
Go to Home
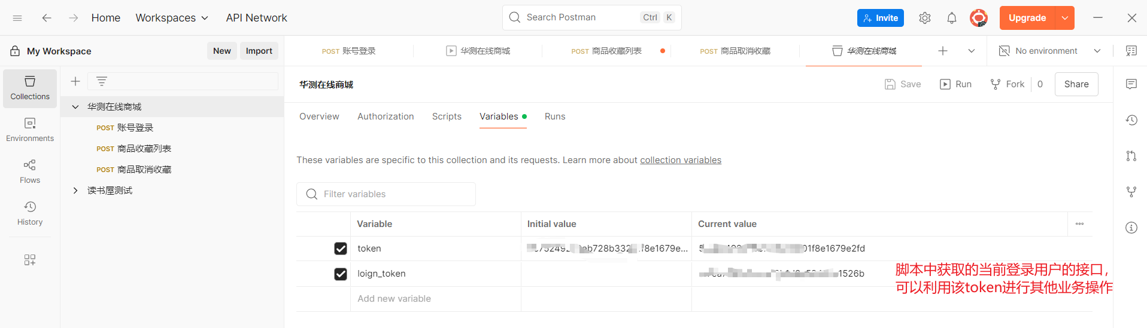click(x=106, y=18)
